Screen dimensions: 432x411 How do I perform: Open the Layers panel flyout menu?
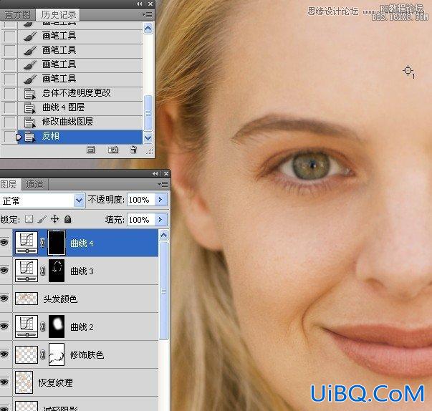[x=163, y=184]
